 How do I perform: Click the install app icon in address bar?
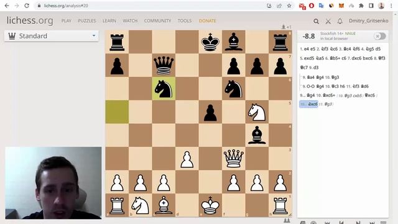tap(269, 6)
